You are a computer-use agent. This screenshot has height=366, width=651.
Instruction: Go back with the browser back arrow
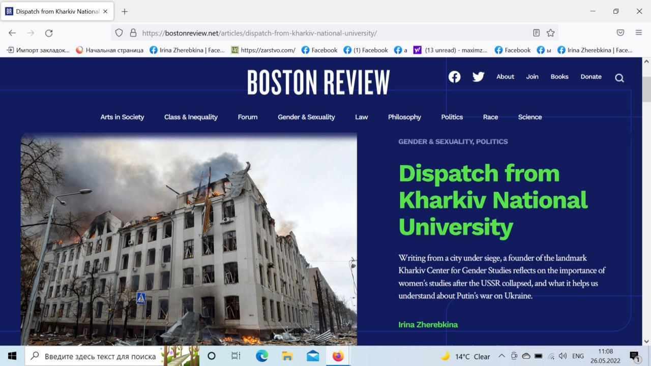(12, 33)
